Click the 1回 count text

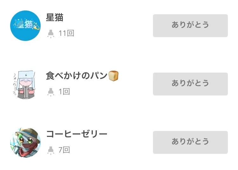[64, 92]
